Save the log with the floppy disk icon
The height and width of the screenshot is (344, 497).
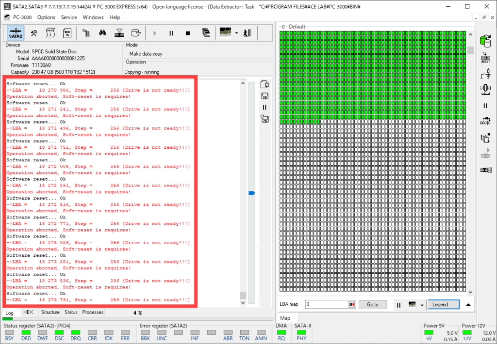265,96
